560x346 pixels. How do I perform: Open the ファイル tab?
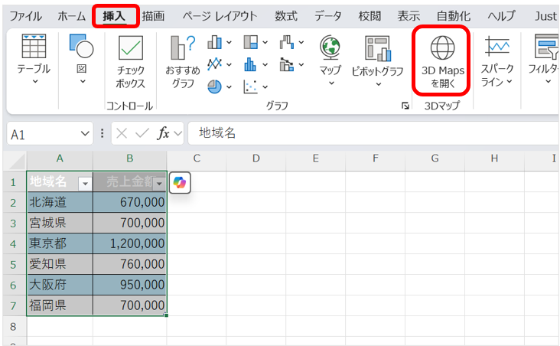(25, 16)
